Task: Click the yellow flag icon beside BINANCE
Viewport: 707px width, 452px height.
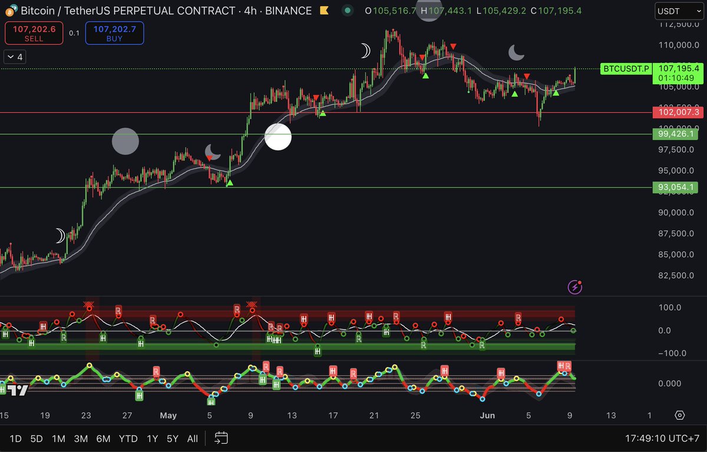Action: tap(325, 11)
